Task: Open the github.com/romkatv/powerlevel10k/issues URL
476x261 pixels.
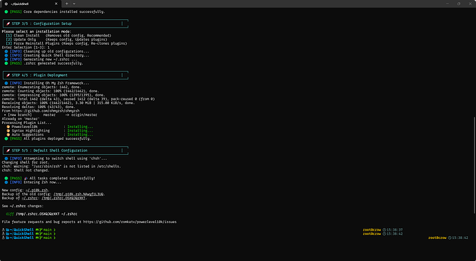Action: click(x=130, y=222)
